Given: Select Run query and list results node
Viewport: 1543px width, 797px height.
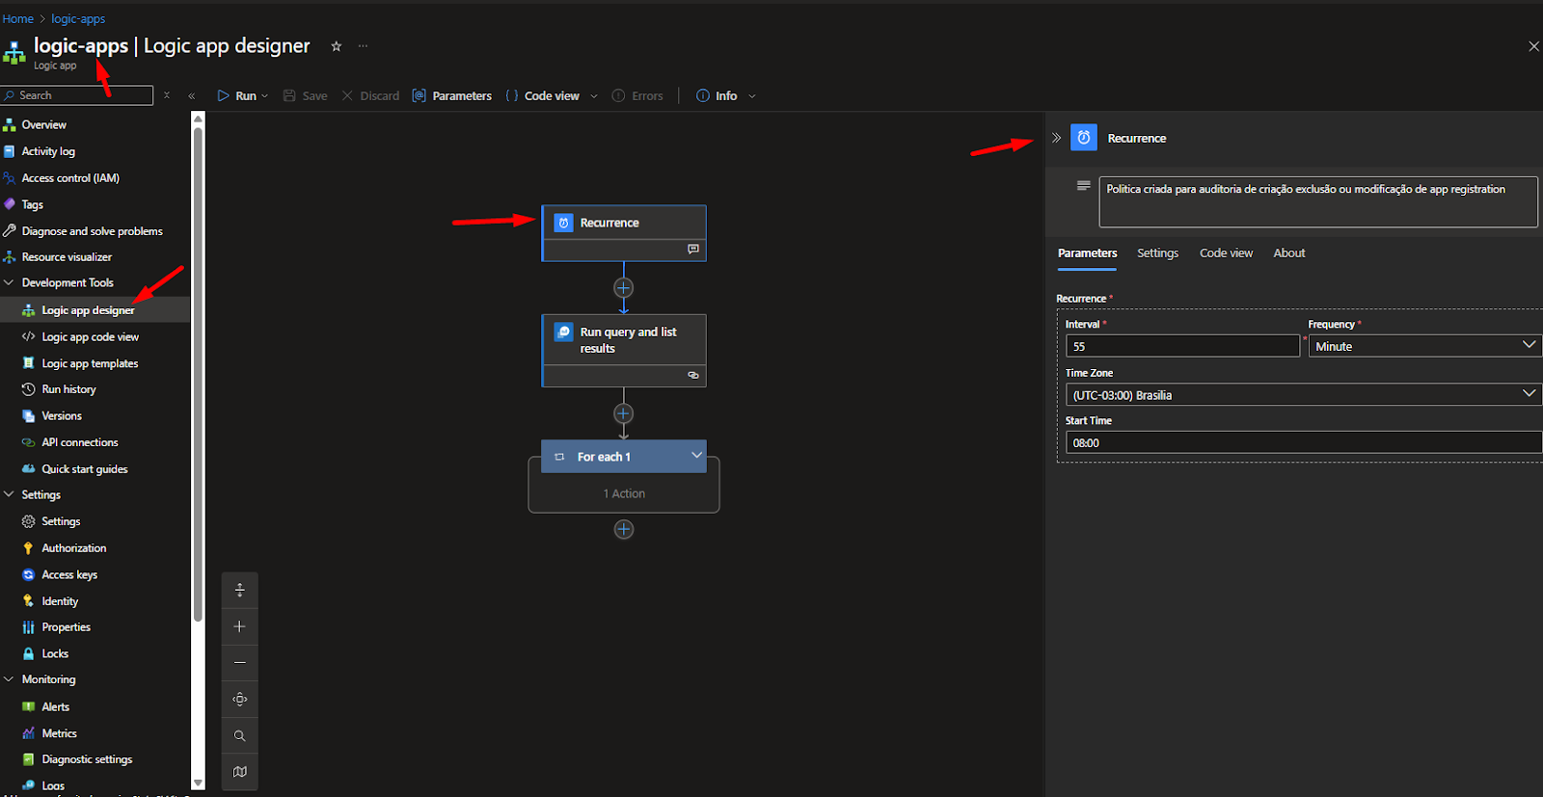Looking at the screenshot, I should (x=624, y=351).
